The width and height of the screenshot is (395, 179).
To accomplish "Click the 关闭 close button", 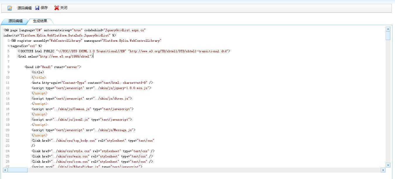I will coord(64,8).
